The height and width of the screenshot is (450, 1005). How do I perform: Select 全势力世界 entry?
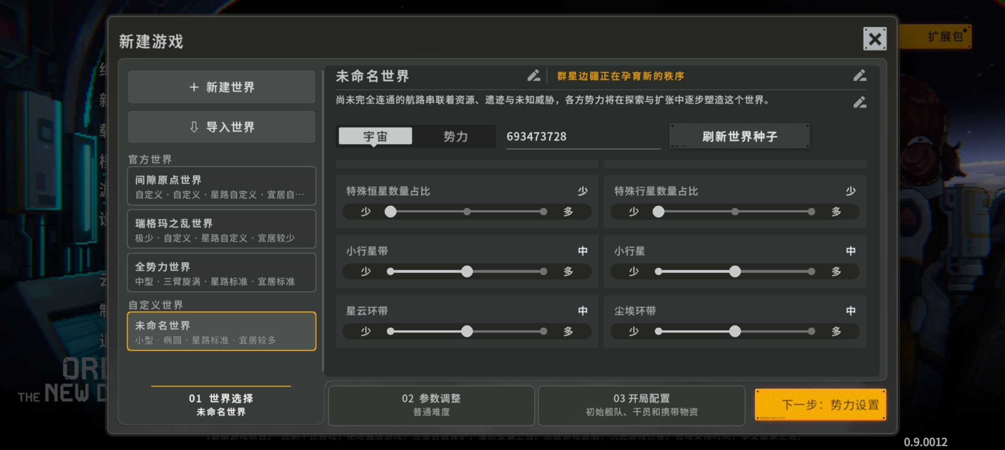(222, 273)
